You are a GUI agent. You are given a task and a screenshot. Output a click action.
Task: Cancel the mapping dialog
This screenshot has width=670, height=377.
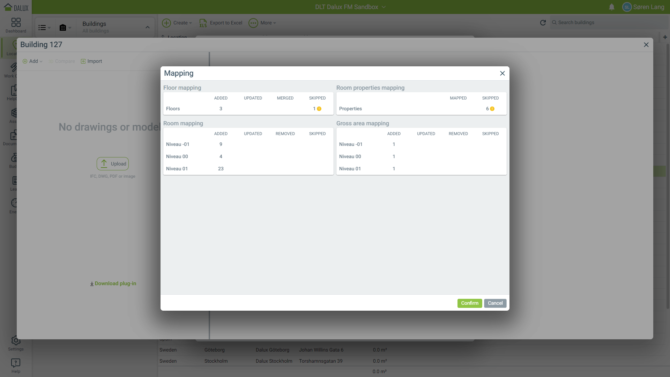click(x=495, y=303)
